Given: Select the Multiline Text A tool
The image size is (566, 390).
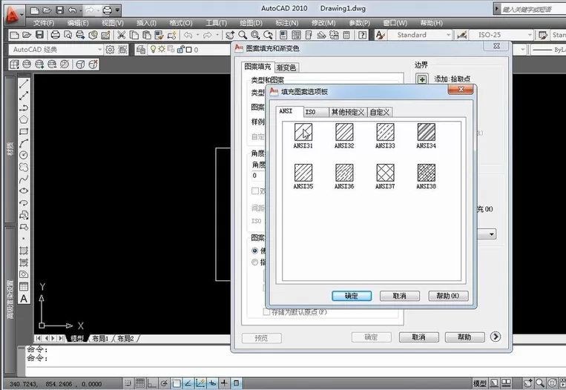Looking at the screenshot, I should (x=24, y=299).
